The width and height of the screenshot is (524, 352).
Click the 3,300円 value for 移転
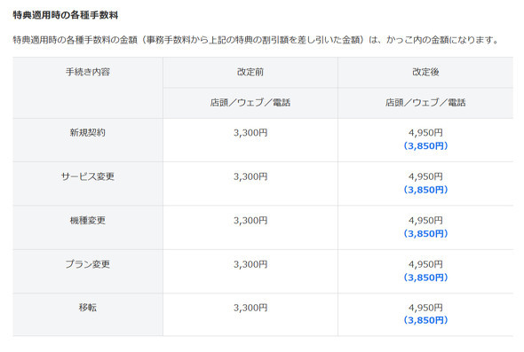click(250, 308)
